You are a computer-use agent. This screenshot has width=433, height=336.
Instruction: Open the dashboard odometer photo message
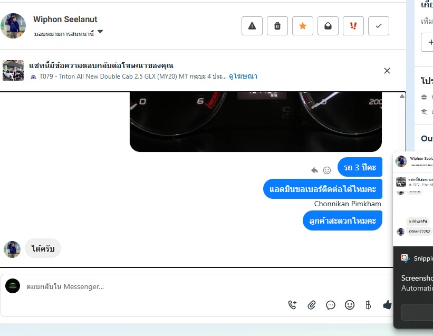click(x=256, y=121)
